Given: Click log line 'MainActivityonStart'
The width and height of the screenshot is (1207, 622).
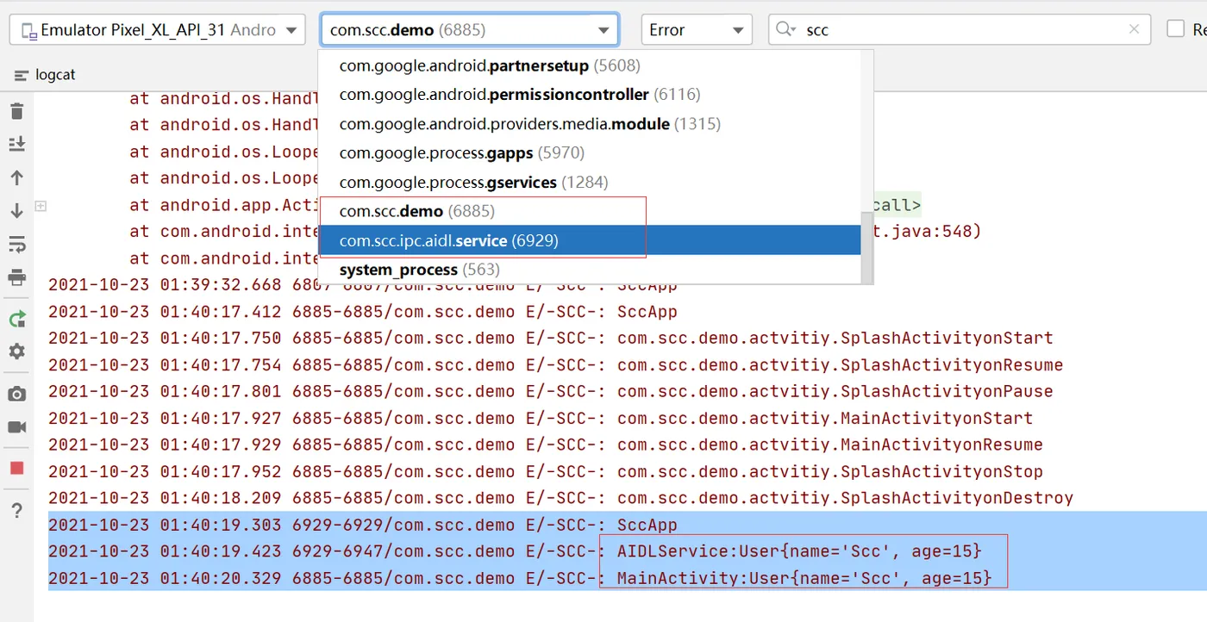Looking at the screenshot, I should 541,418.
